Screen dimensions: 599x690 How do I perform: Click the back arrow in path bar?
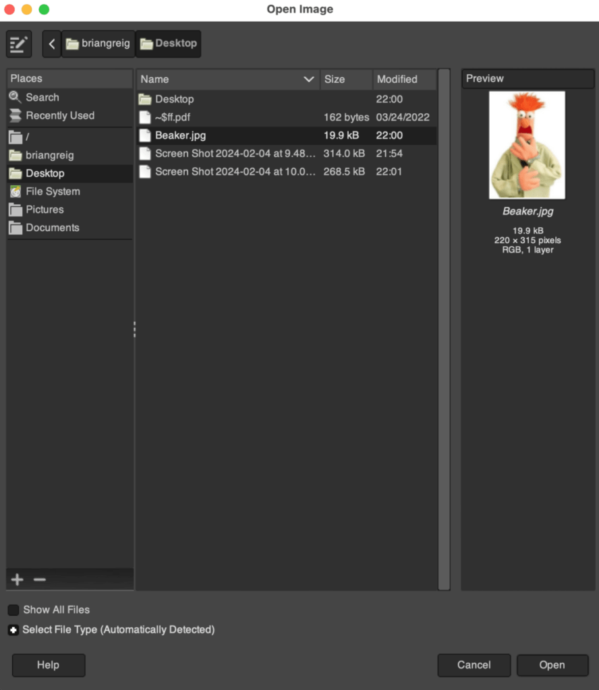tap(52, 44)
